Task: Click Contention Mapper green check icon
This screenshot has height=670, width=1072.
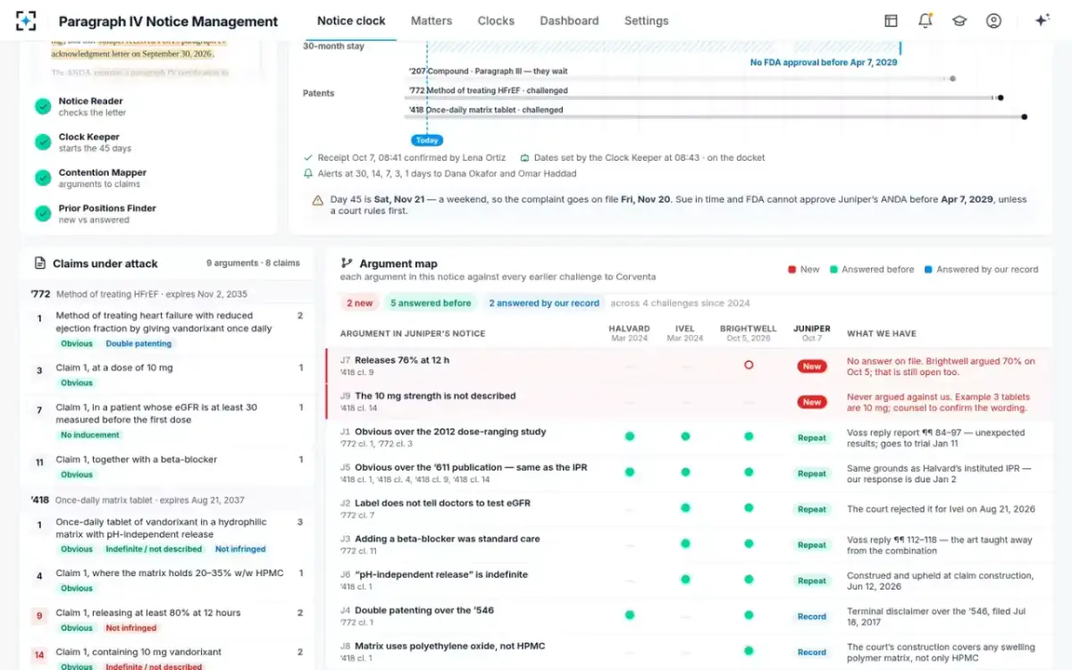Action: click(x=43, y=178)
